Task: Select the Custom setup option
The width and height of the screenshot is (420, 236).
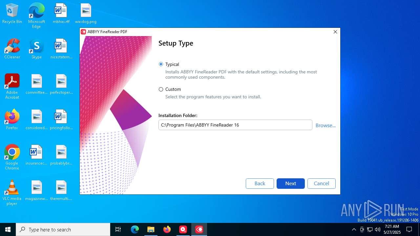Action: click(161, 89)
